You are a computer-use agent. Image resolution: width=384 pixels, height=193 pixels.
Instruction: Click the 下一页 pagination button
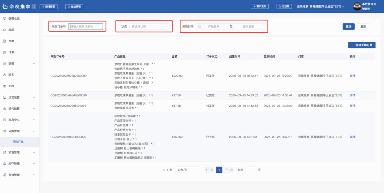[x=229, y=170]
